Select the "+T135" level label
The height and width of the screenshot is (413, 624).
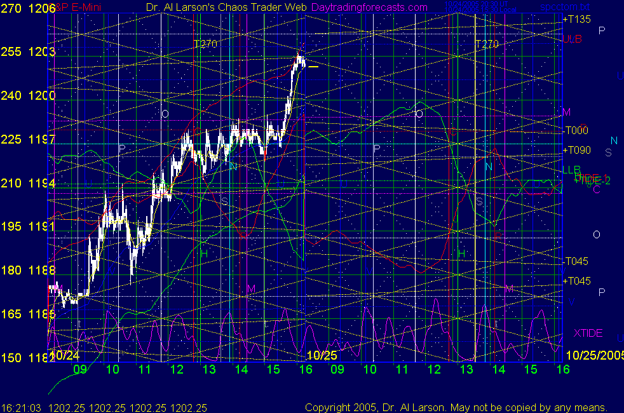(x=576, y=19)
